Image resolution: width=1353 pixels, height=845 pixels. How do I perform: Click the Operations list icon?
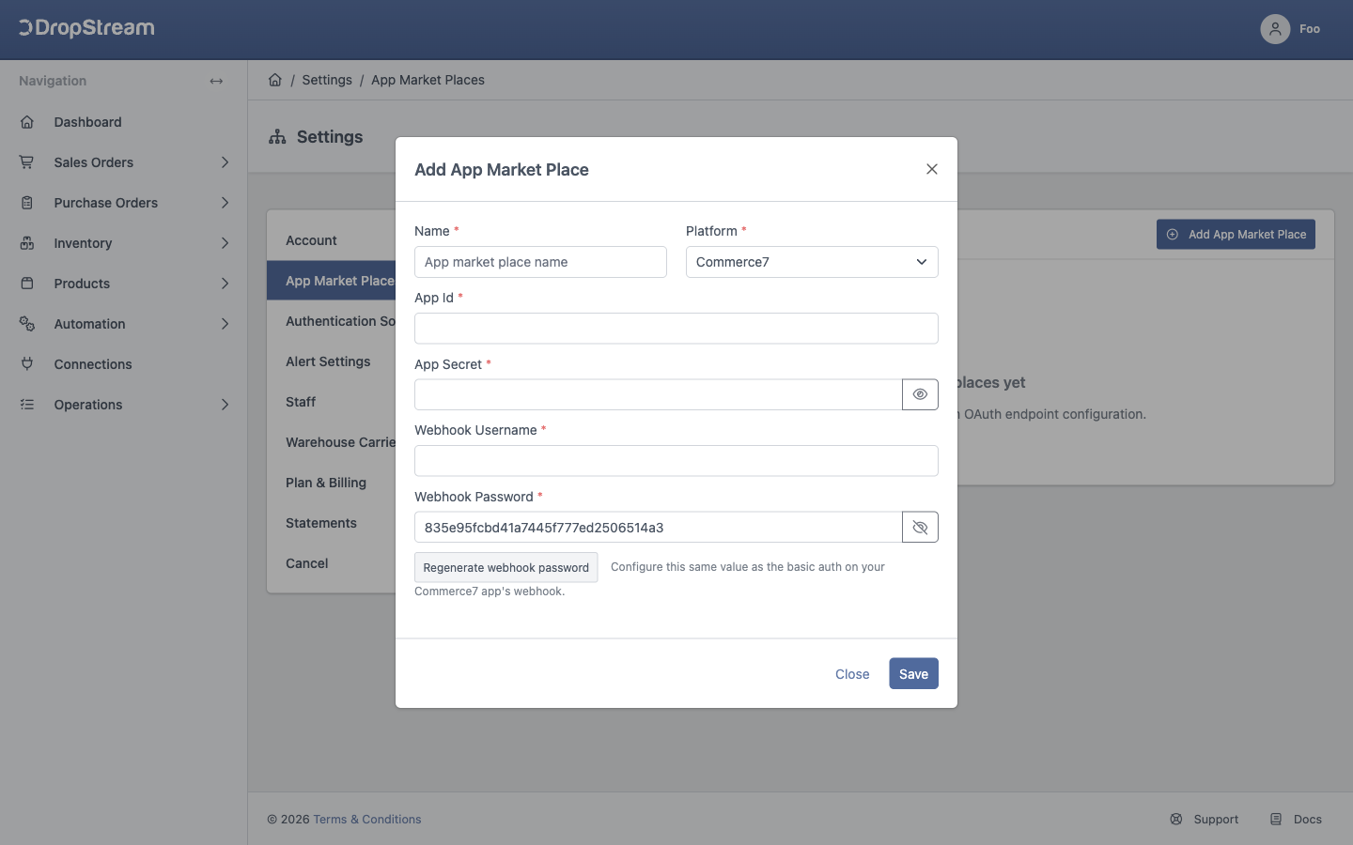[27, 405]
